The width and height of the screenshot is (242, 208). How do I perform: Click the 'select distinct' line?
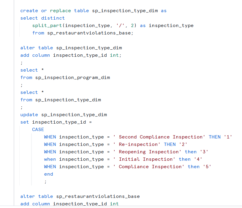(x=42, y=18)
